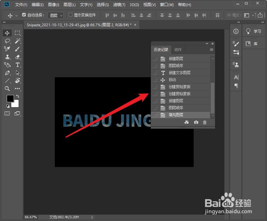This screenshot has width=267, height=221.
Task: Select the 填充图层 history state
Action: [x=181, y=115]
